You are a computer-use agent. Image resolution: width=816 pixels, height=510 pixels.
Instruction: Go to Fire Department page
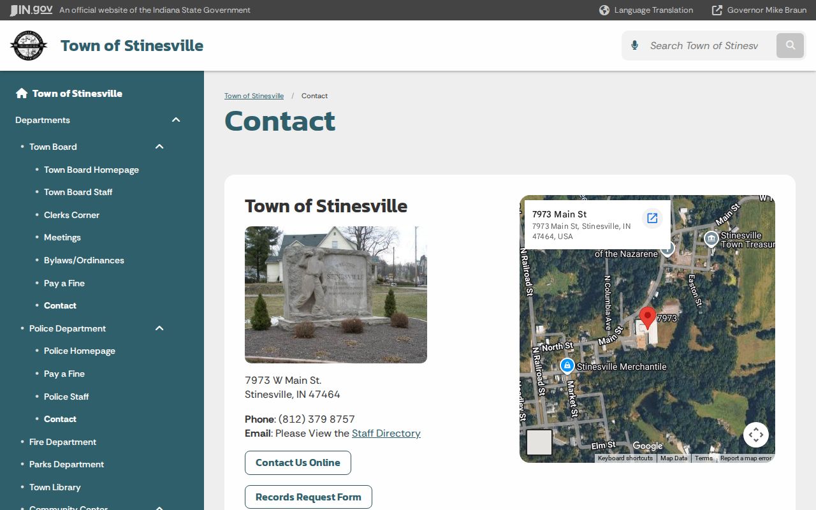(62, 442)
